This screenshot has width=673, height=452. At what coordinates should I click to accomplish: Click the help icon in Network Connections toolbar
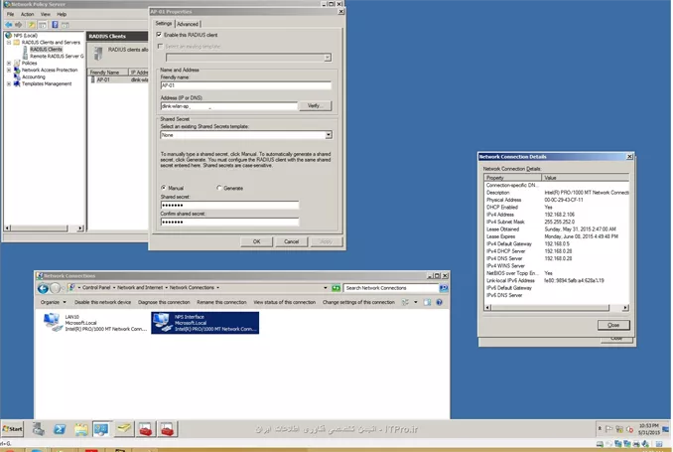click(439, 302)
